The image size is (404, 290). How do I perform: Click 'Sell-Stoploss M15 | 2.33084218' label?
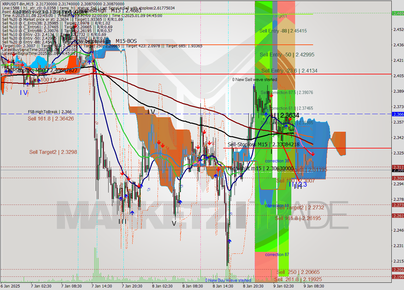(264, 145)
